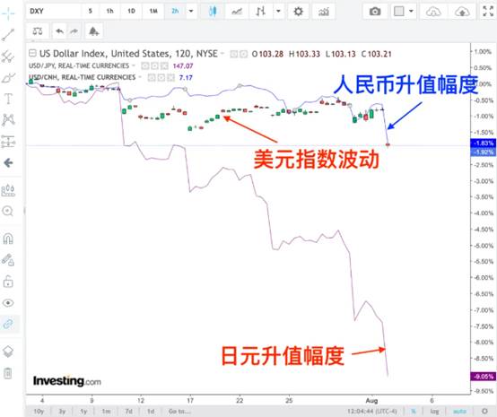
Task: Click the DXY symbol input field
Action: coord(53,12)
